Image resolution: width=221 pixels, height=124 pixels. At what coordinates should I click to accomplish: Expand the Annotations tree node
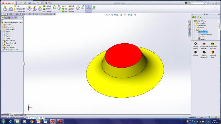pyautogui.click(x=2, y=27)
